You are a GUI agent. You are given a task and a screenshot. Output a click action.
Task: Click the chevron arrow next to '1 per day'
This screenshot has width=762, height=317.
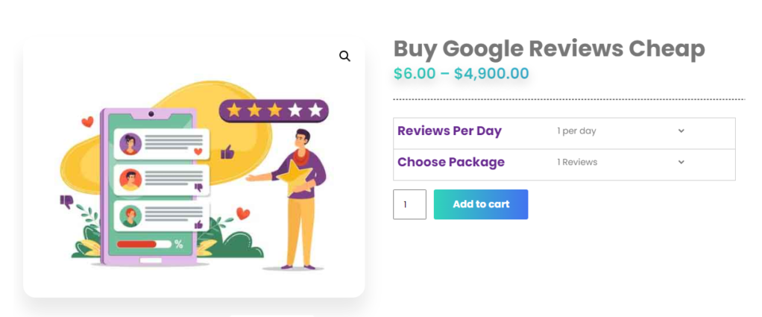[x=681, y=131]
